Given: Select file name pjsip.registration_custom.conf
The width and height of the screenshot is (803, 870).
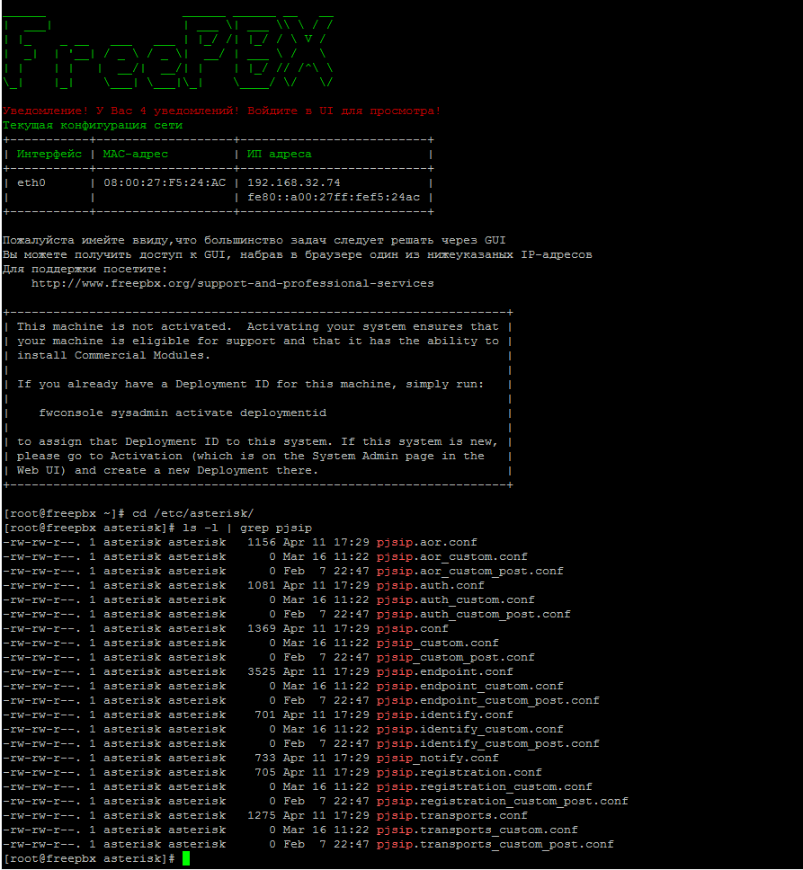Looking at the screenshot, I should [x=485, y=788].
